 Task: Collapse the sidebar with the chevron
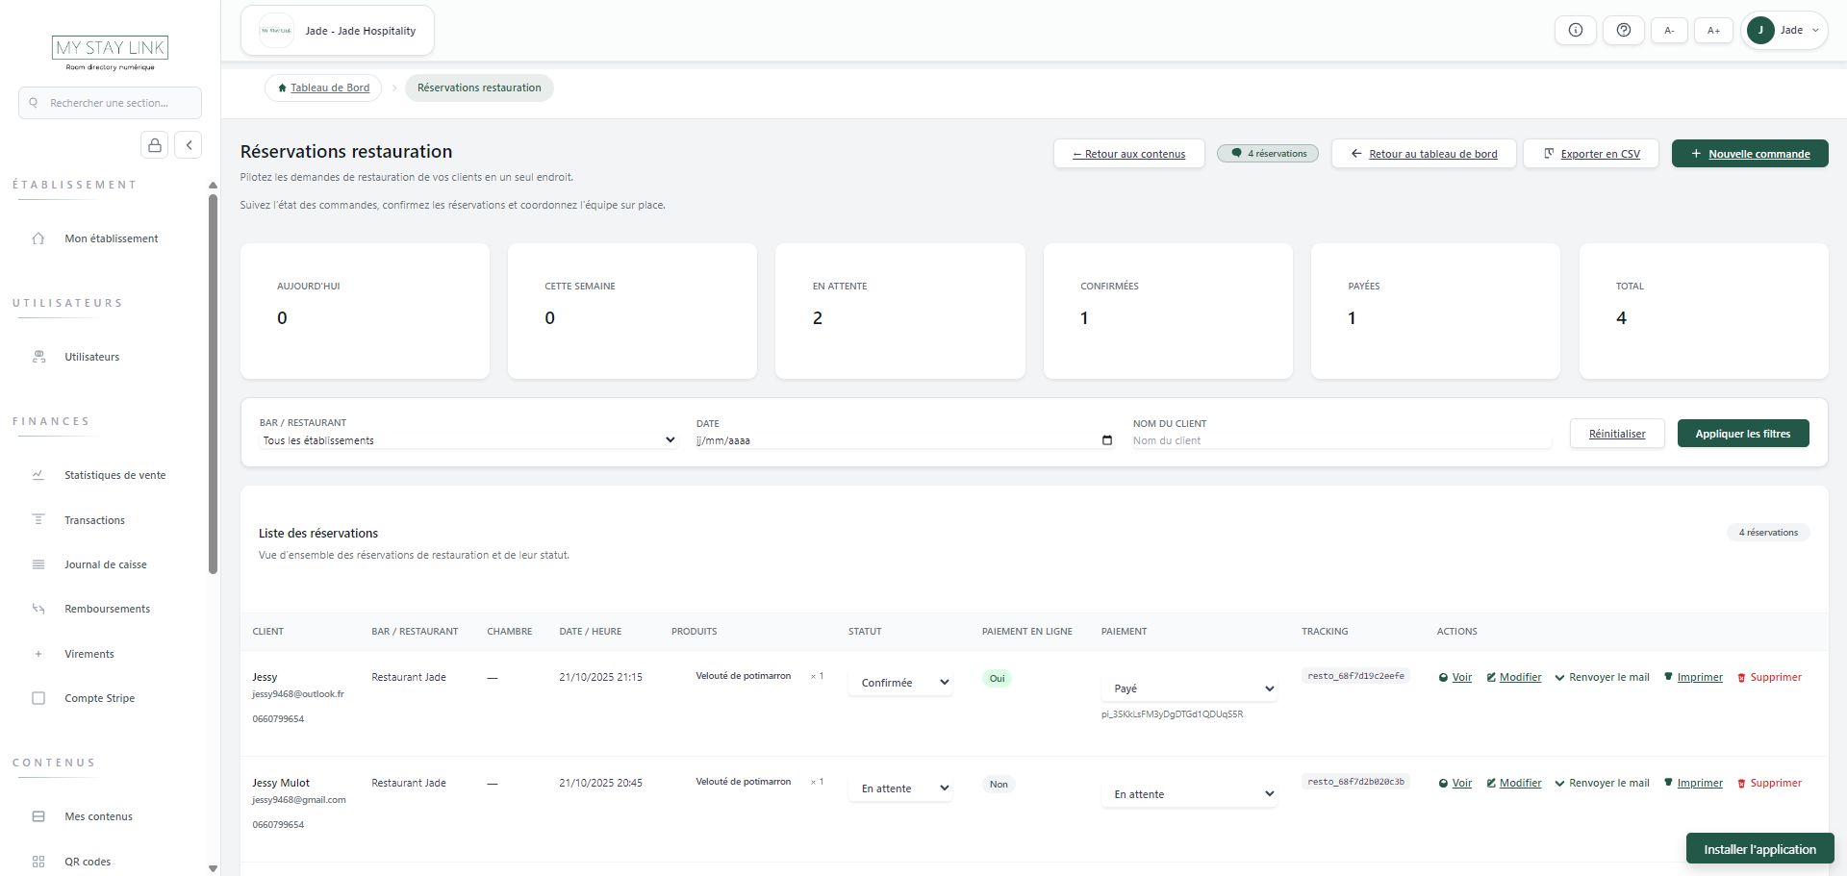click(189, 144)
